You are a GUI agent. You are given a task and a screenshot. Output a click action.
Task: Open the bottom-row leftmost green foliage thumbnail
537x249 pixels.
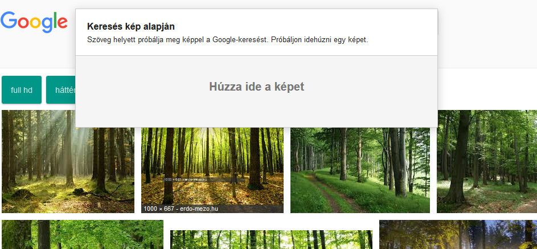[82, 235]
